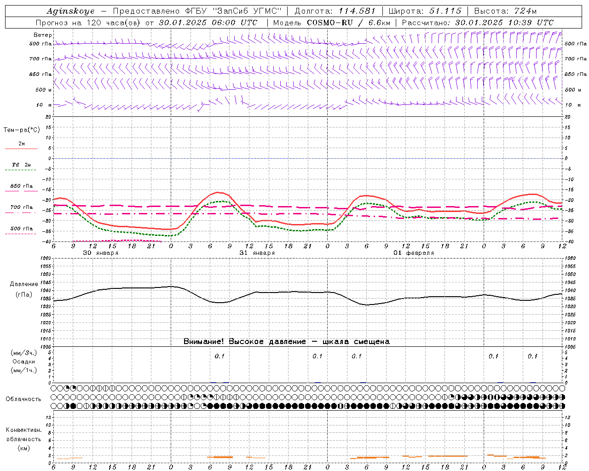Select "Прогноз на 120 часа(ов)" forecast text

click(x=89, y=23)
